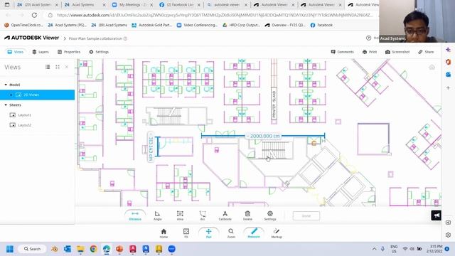Viewport: 455px width, 256px height.
Task: Open the Calibrate tool
Action: pyautogui.click(x=225, y=215)
